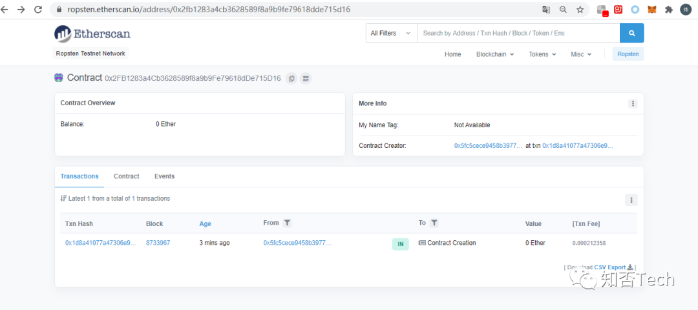Viewport: 698px width, 310px height.
Task: Click the contract identicon avatar
Action: tap(59, 78)
